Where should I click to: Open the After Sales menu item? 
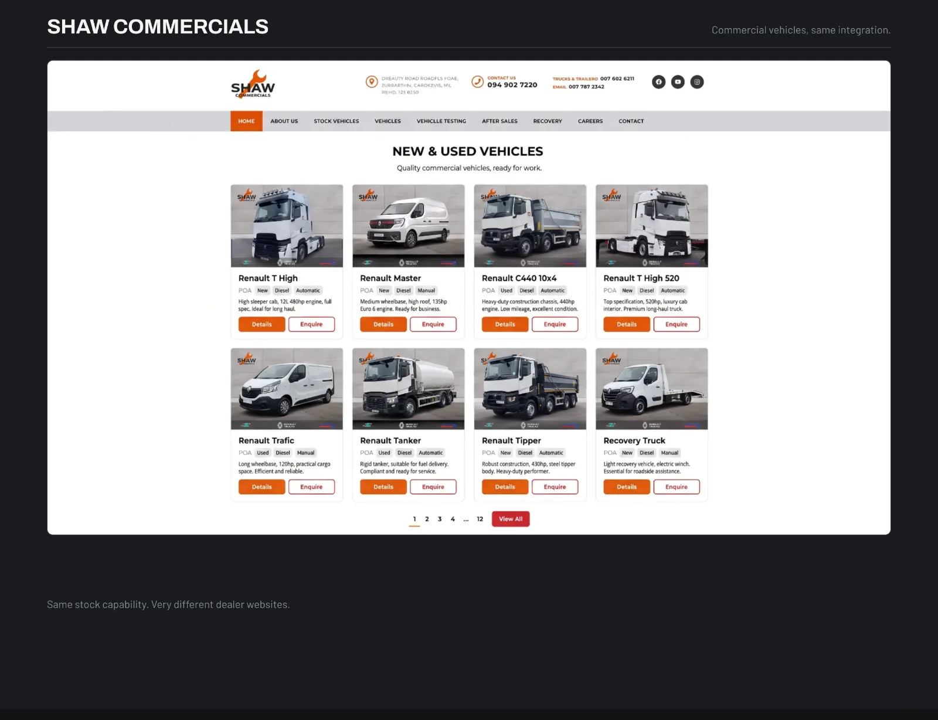pyautogui.click(x=499, y=121)
